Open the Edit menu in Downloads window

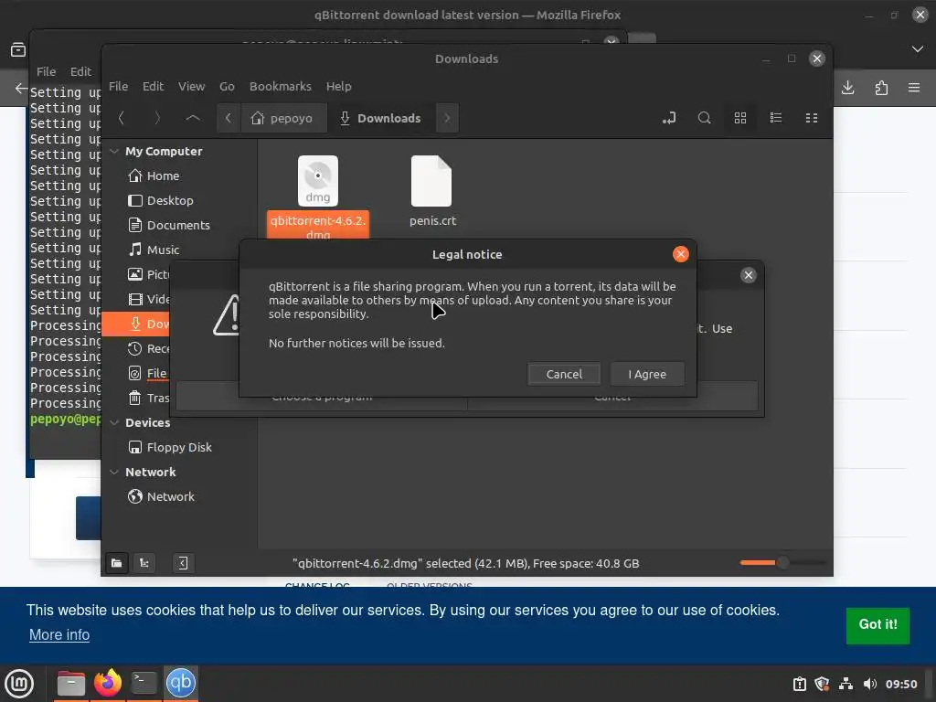pyautogui.click(x=153, y=86)
